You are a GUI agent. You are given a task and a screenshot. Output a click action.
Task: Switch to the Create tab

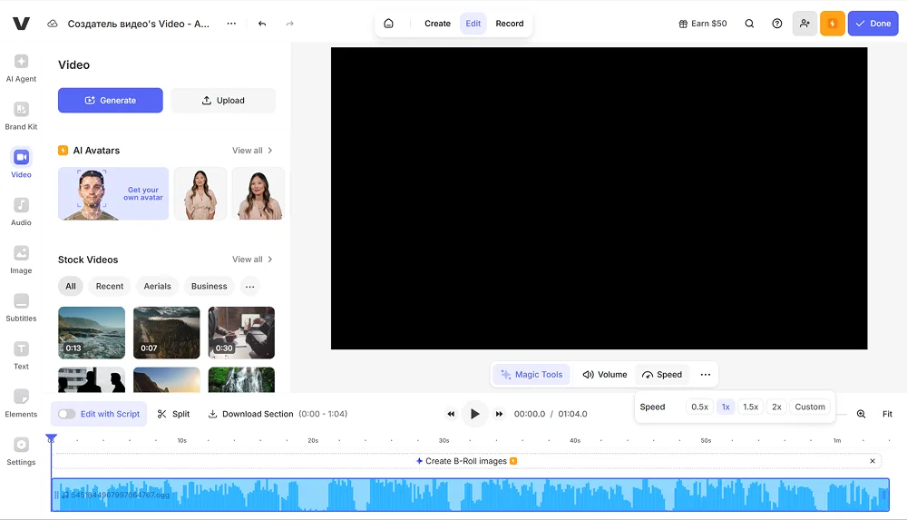coord(437,24)
